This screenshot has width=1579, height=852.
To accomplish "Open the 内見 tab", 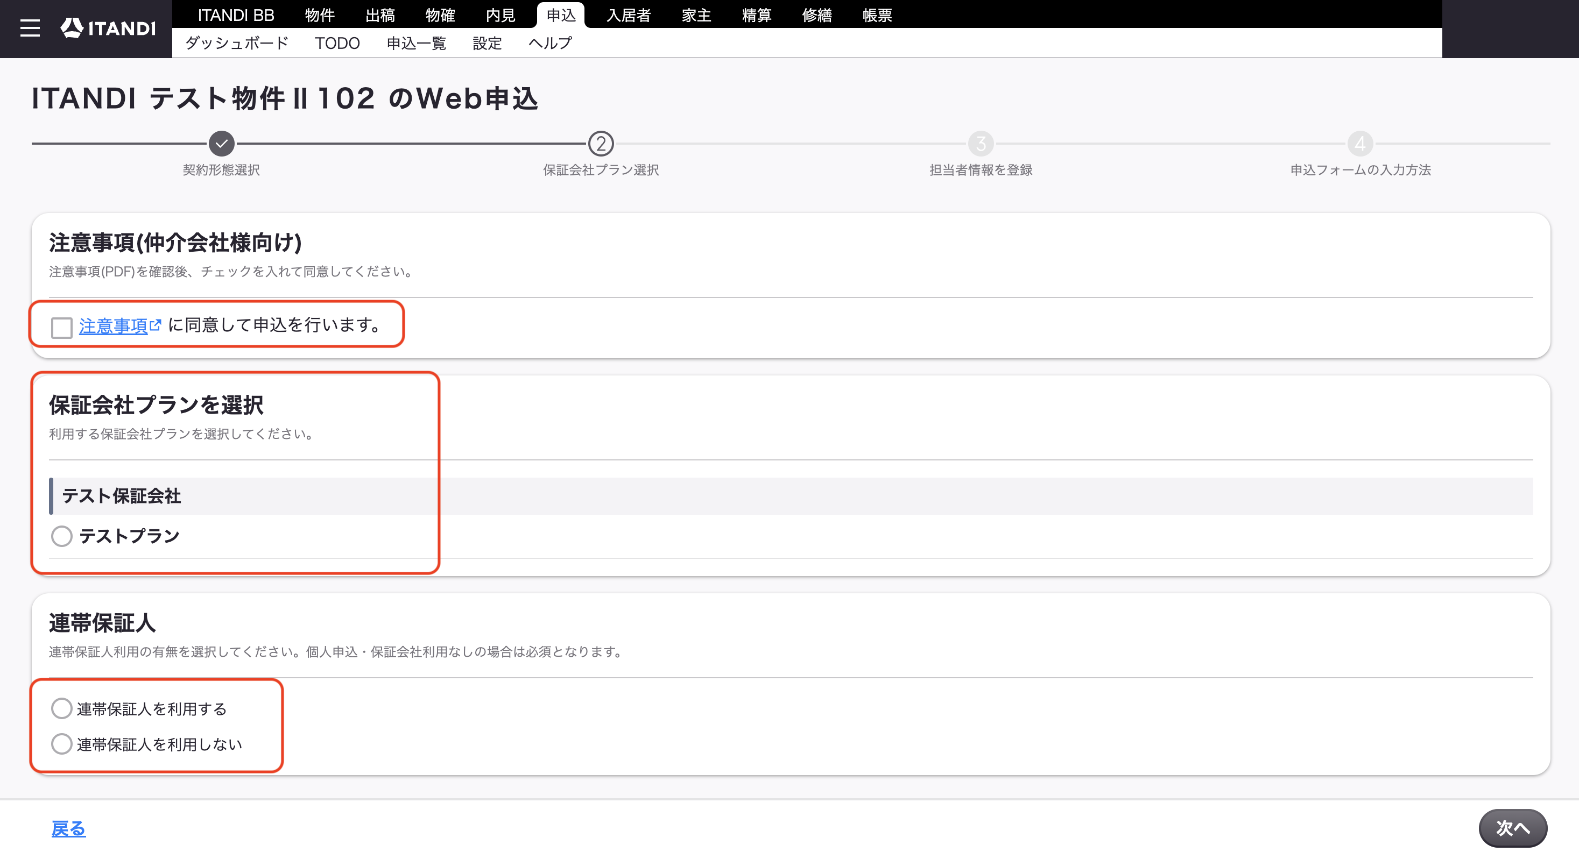I will pyautogui.click(x=500, y=15).
